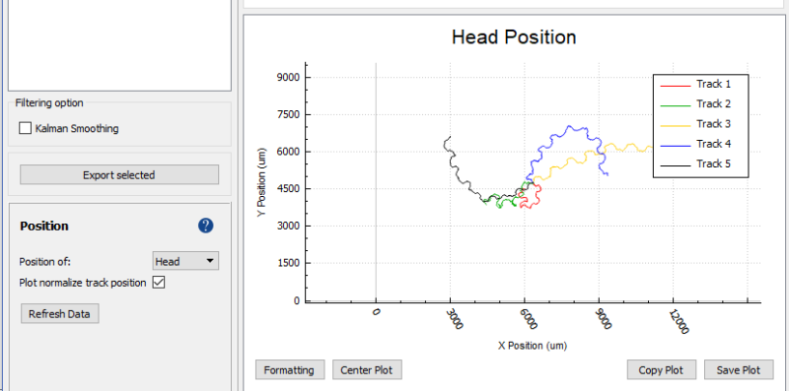This screenshot has width=789, height=391.
Task: Click the Head Position plot title
Action: (x=514, y=37)
